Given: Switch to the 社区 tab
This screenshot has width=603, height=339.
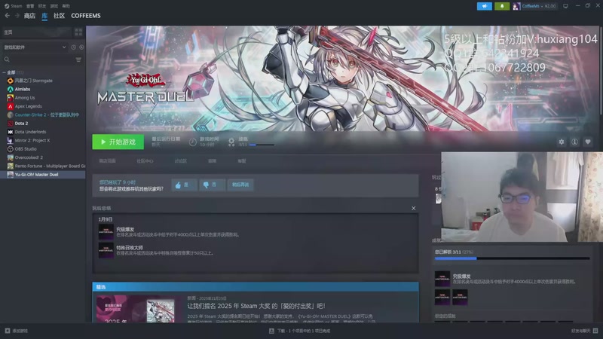Looking at the screenshot, I should [60, 16].
